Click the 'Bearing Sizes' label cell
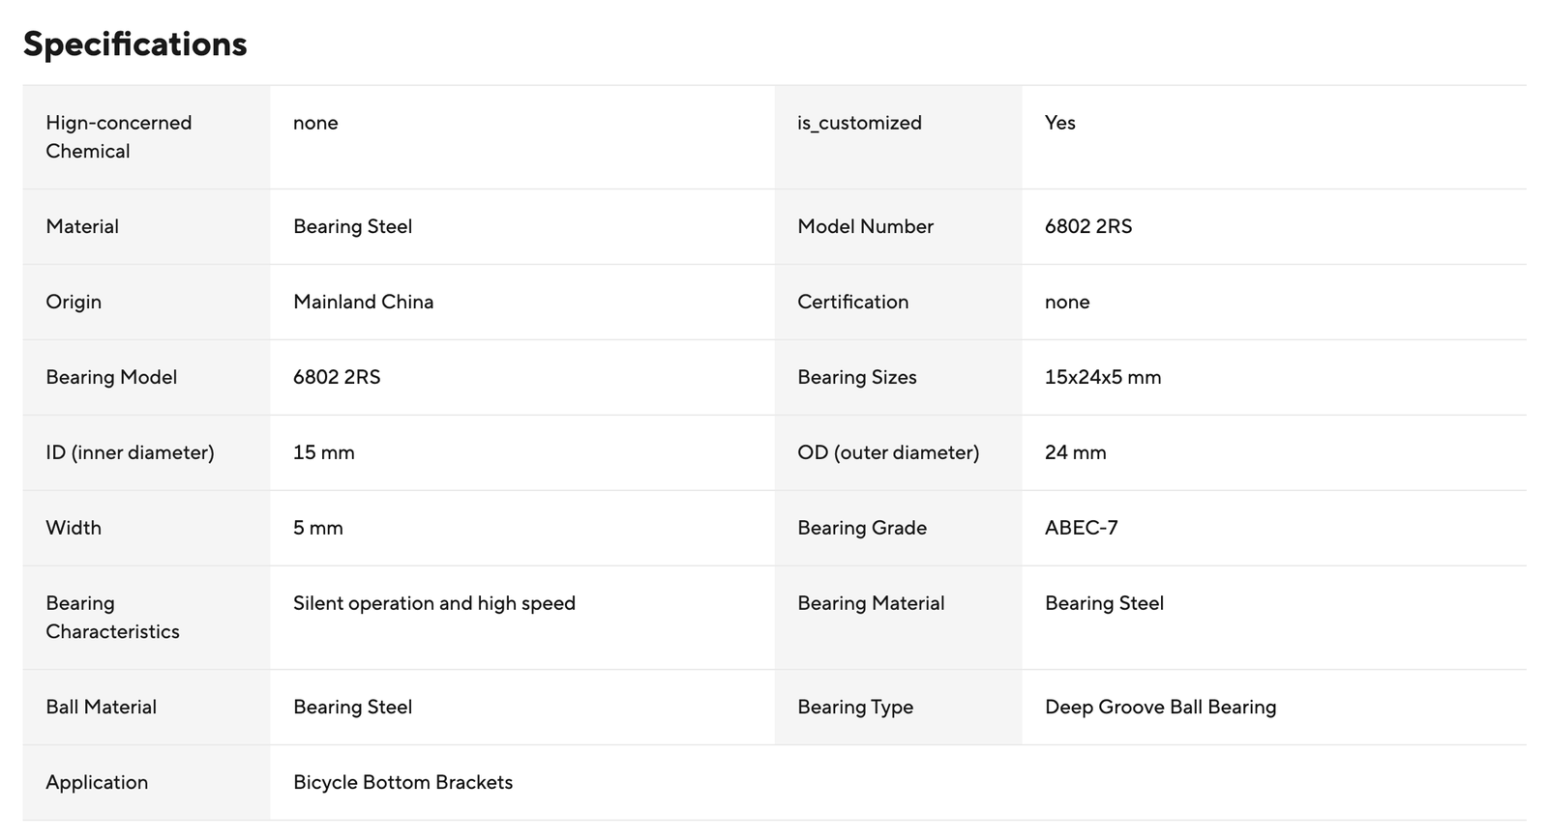1548x840 pixels. 898,377
